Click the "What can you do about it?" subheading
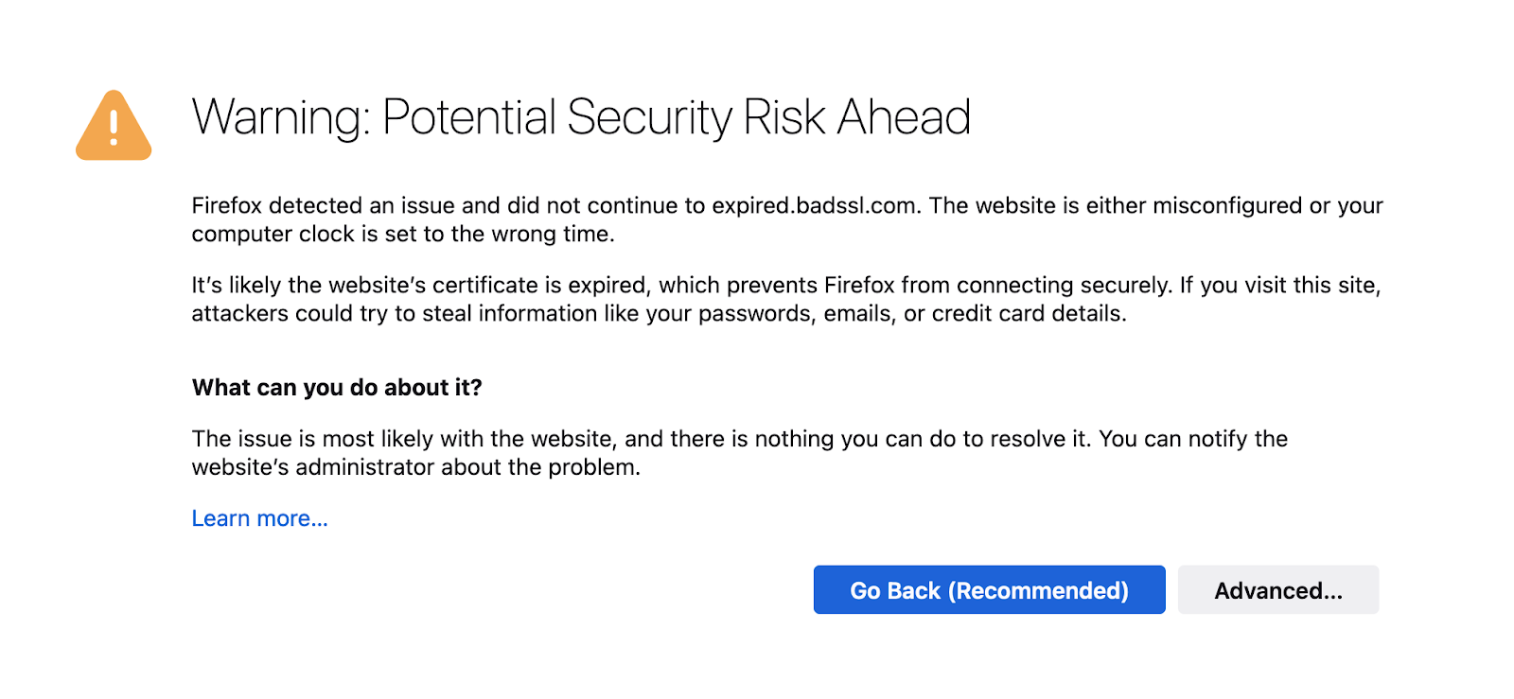Viewport: 1514px width, 699px height. click(x=337, y=388)
